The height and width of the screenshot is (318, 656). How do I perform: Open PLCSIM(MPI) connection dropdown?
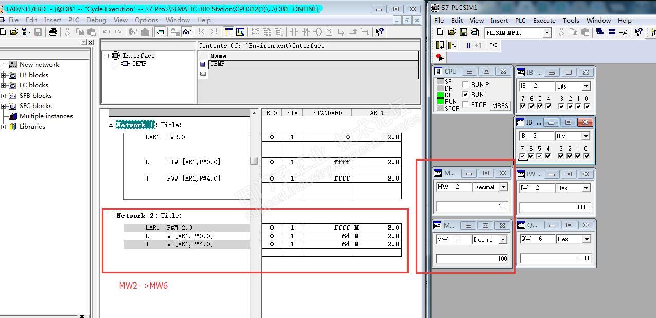[x=547, y=33]
